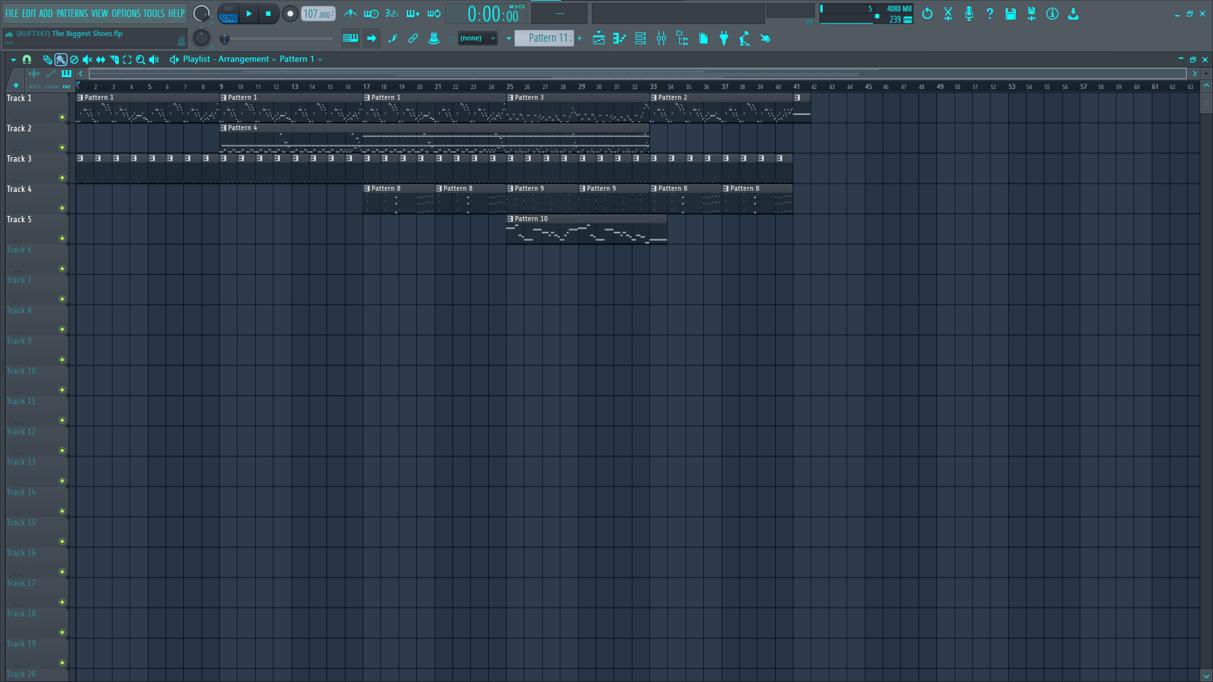This screenshot has width=1213, height=682.
Task: Open the PATTERNS menu
Action: point(72,13)
